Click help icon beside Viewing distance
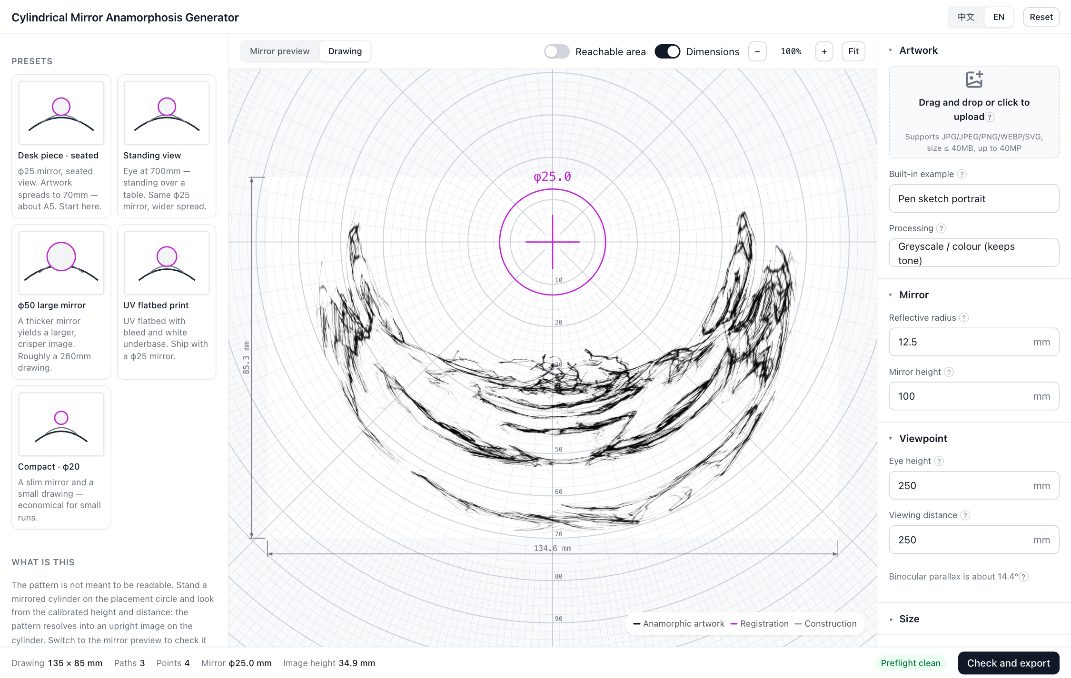This screenshot has width=1071, height=678. [965, 515]
